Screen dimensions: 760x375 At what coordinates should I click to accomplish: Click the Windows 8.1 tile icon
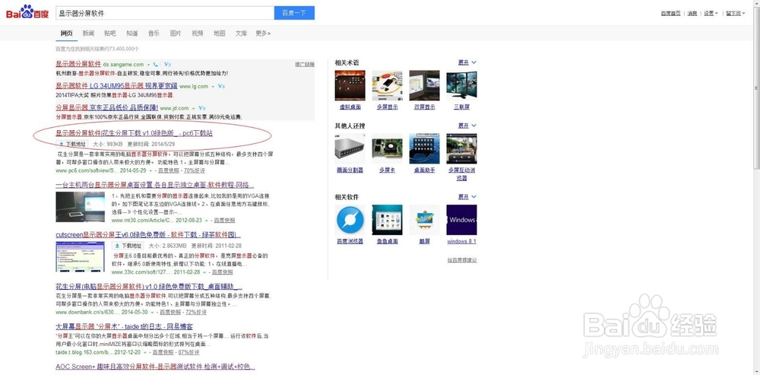click(461, 220)
